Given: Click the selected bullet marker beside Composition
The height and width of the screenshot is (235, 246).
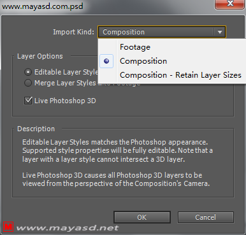Looking at the screenshot, I should (106, 61).
